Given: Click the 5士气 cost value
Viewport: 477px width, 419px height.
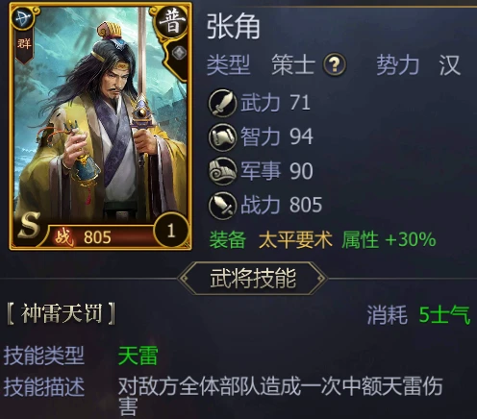Looking at the screenshot, I should pyautogui.click(x=444, y=314).
